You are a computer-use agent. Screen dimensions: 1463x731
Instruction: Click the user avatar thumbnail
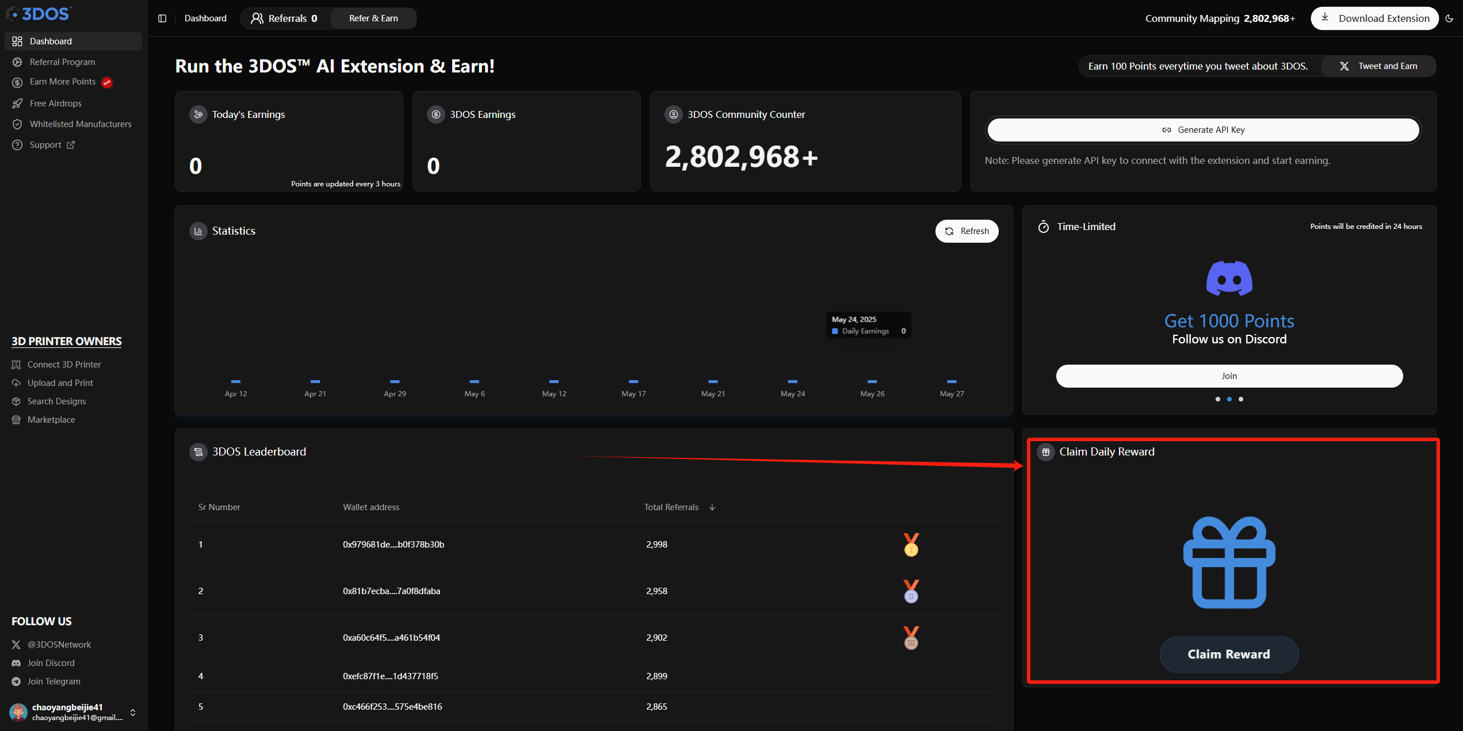pyautogui.click(x=18, y=713)
